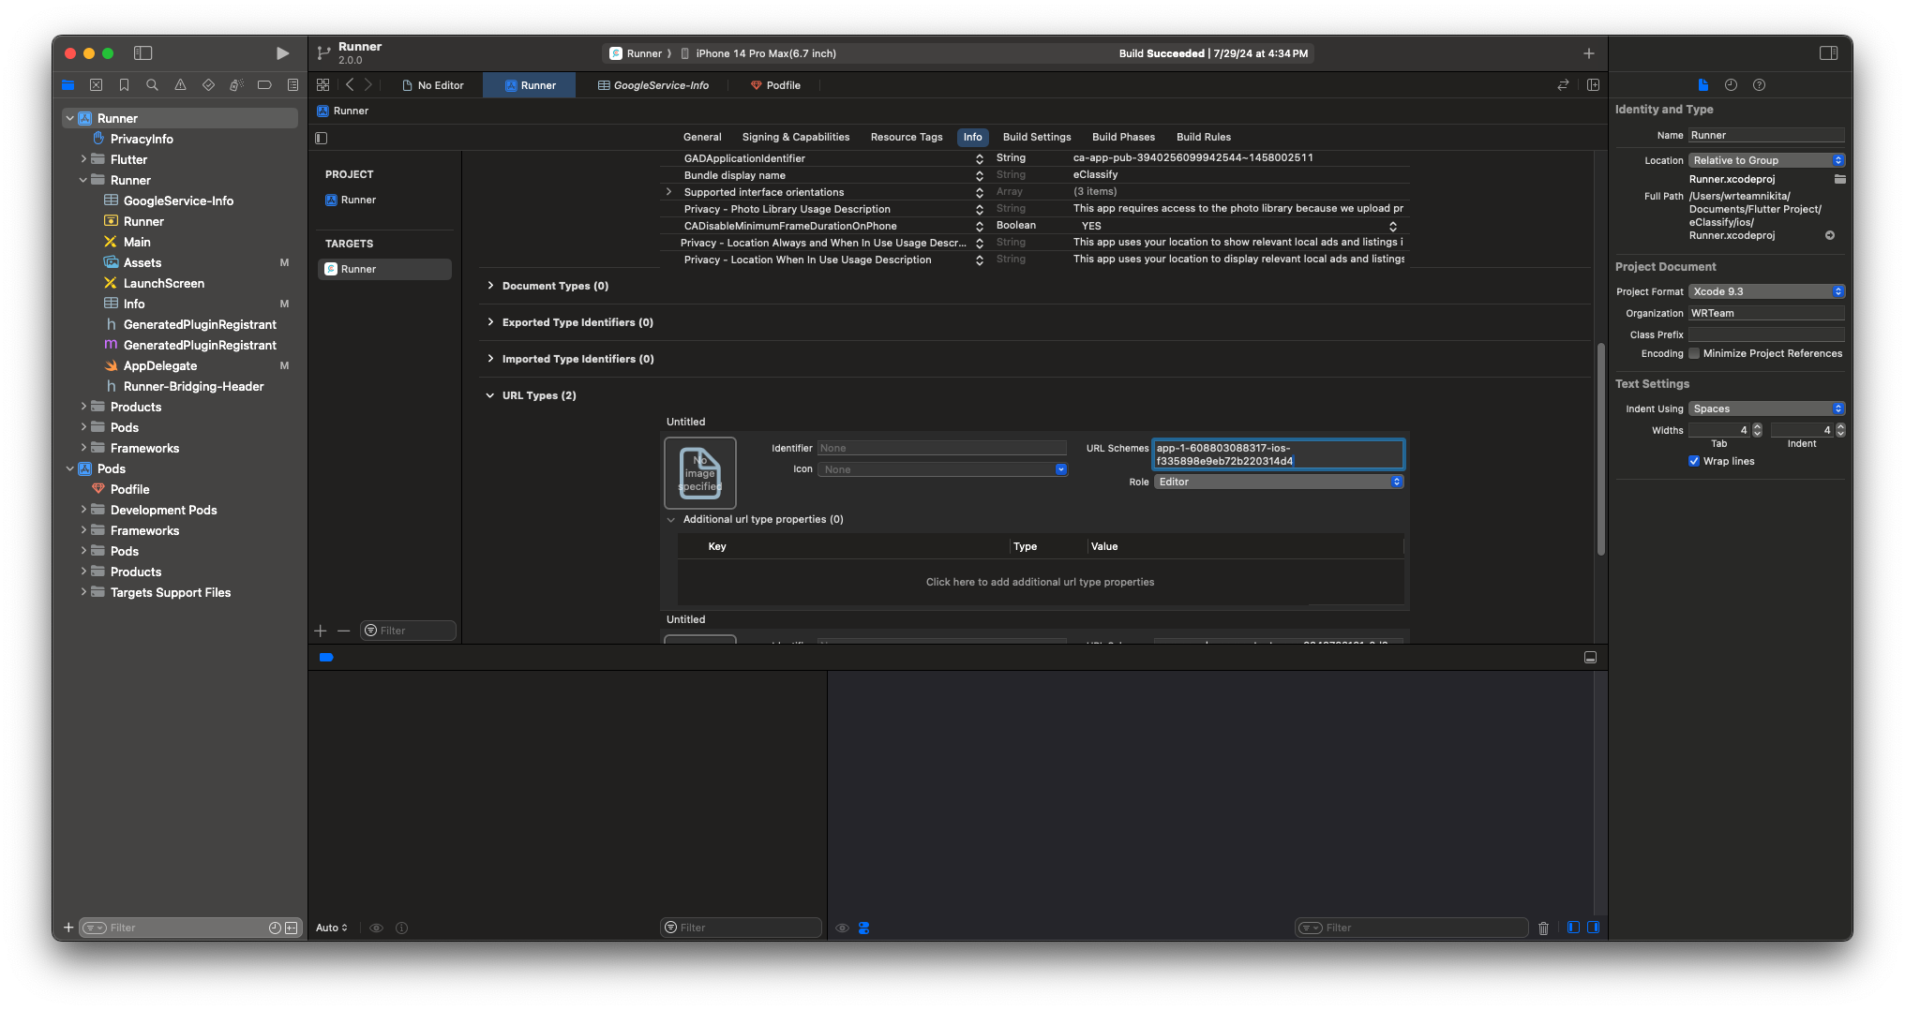This screenshot has width=1905, height=1010.
Task: Open the breakpoint navigator icon
Action: coord(264,85)
